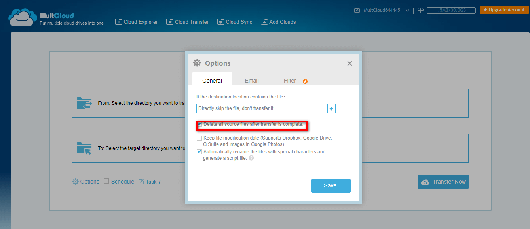Screen dimensions: 530x229
Task: Save the transfer options
Action: pos(331,185)
